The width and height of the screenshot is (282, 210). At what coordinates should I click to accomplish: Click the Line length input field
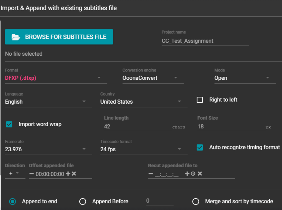138,126
